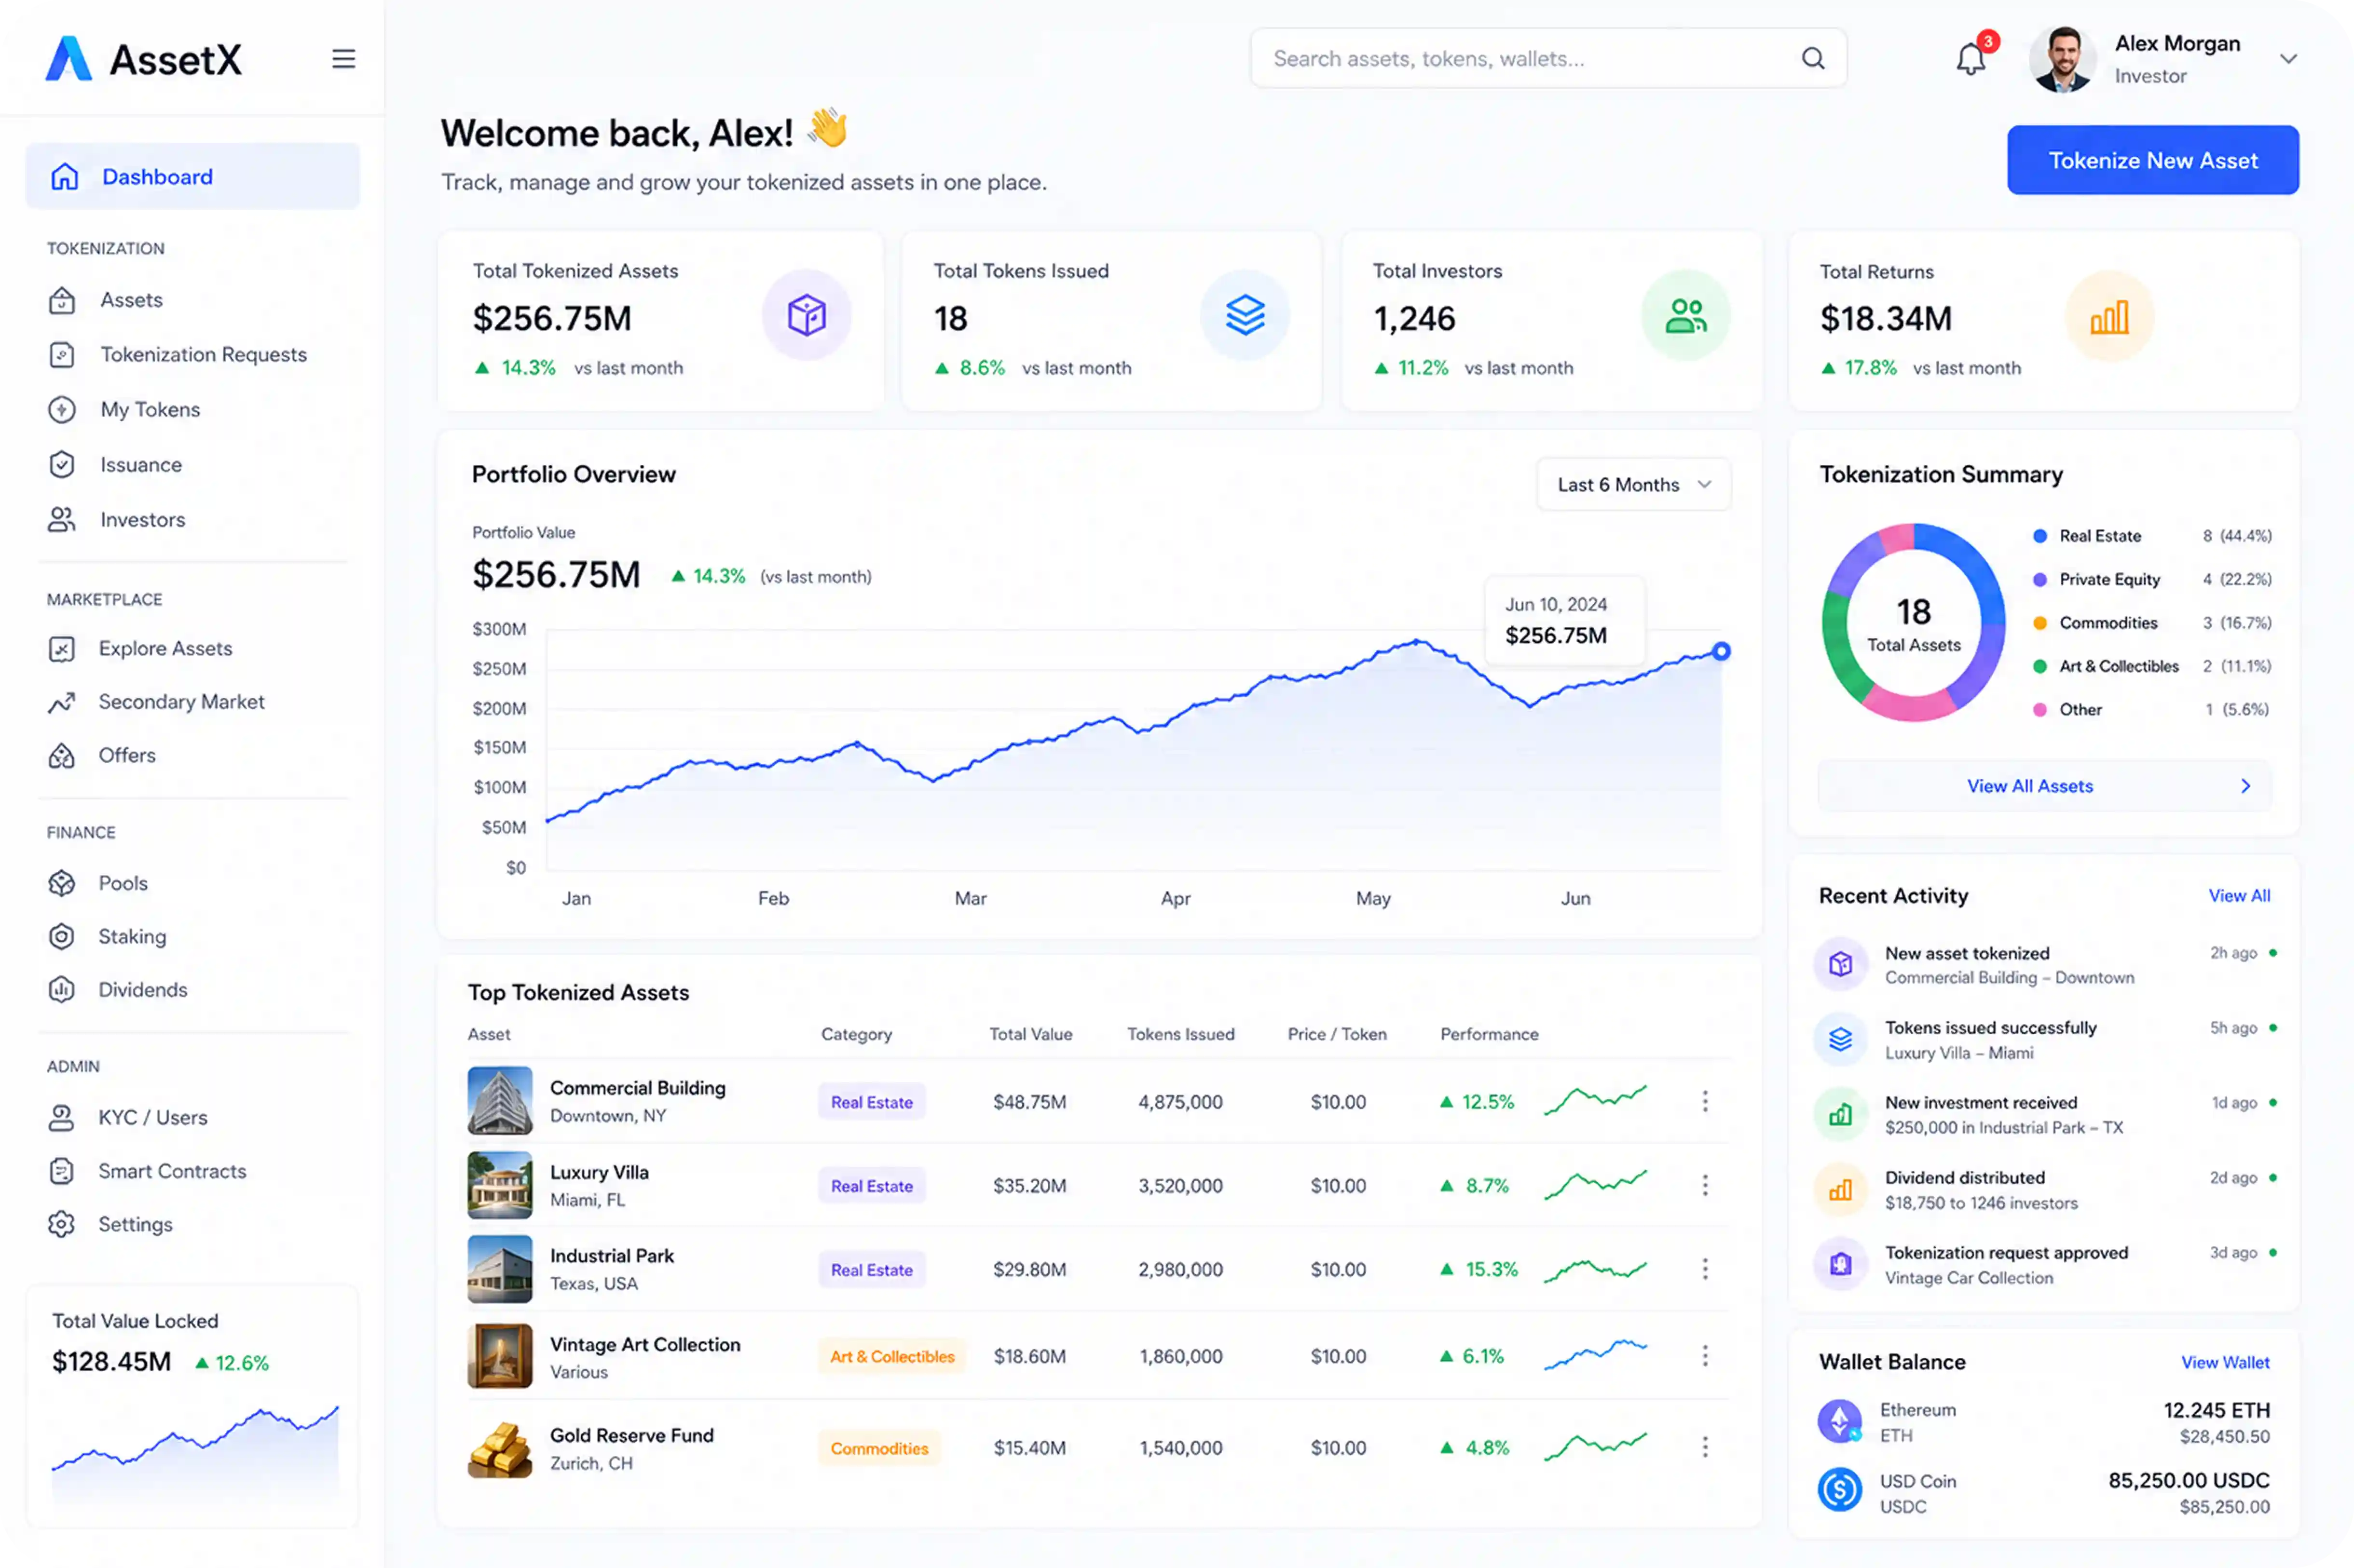Click Real Estate tag on Luxury Villa row
Screen dimensions: 2354x1568
(x=871, y=1187)
